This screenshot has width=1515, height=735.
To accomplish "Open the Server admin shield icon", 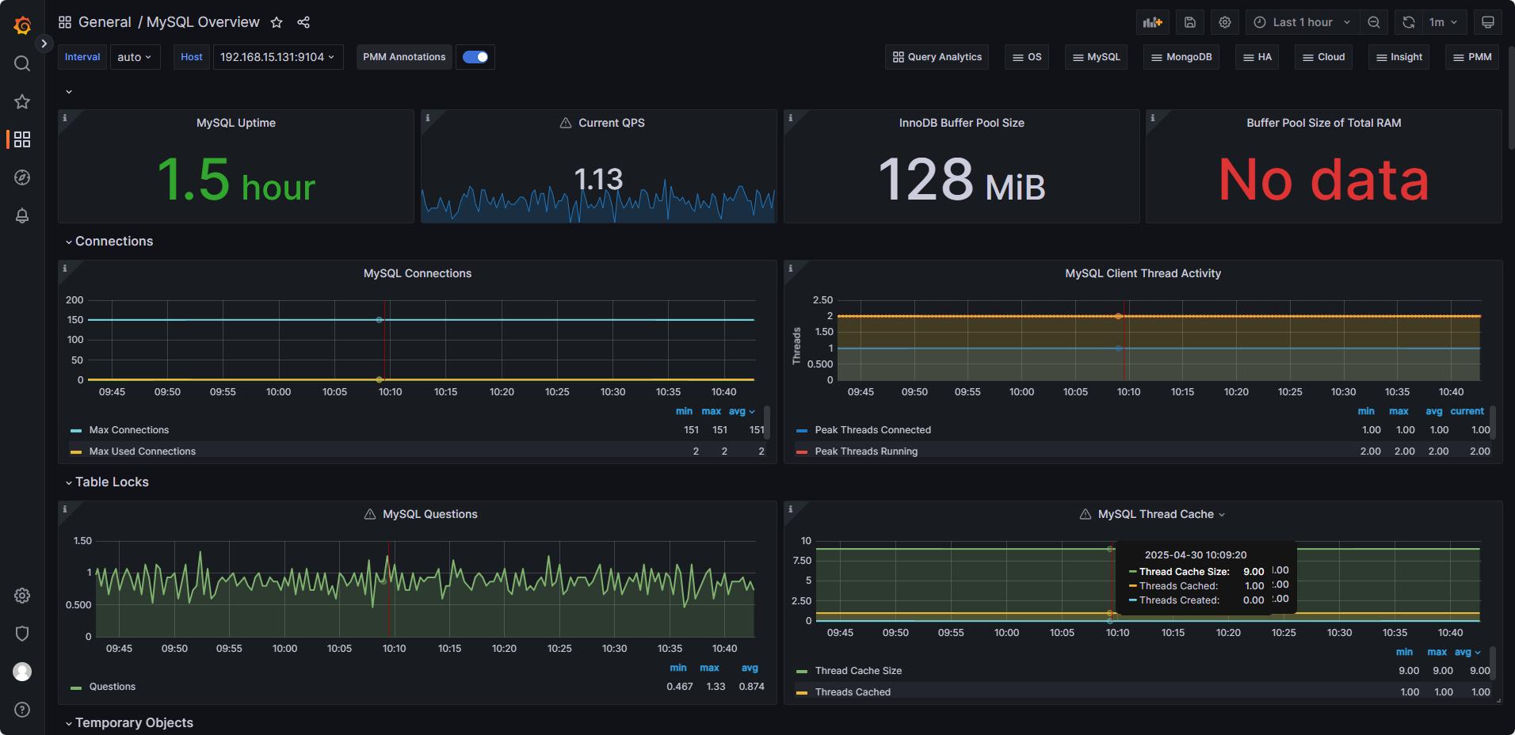I will [22, 634].
